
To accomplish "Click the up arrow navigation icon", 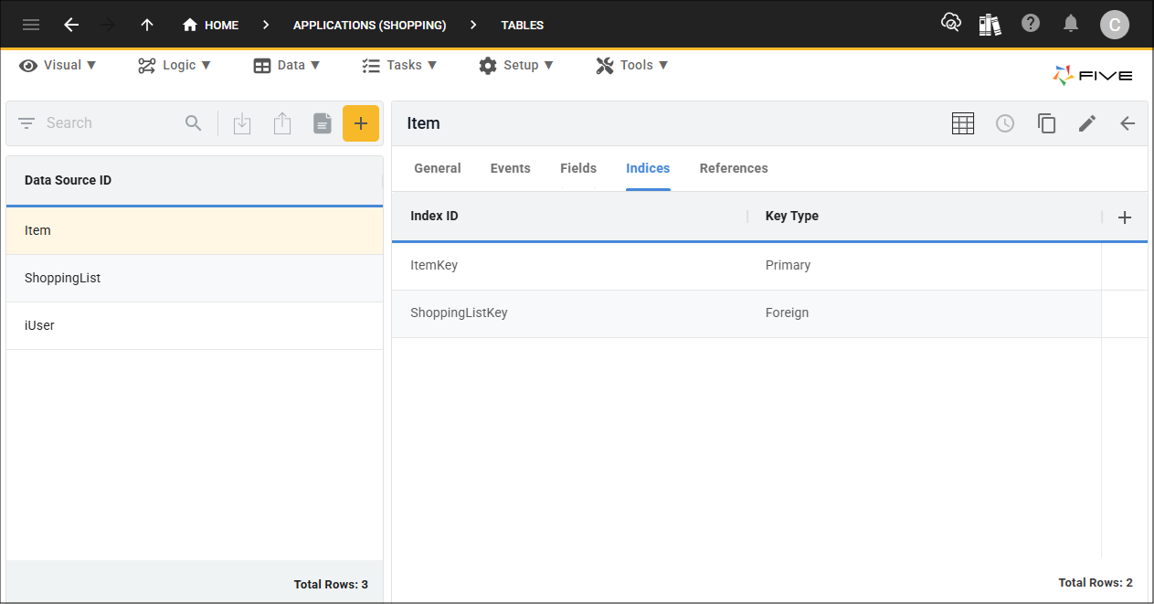I will point(147,25).
